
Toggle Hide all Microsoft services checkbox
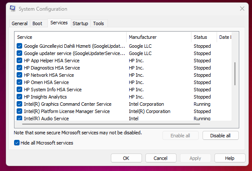[17, 143]
